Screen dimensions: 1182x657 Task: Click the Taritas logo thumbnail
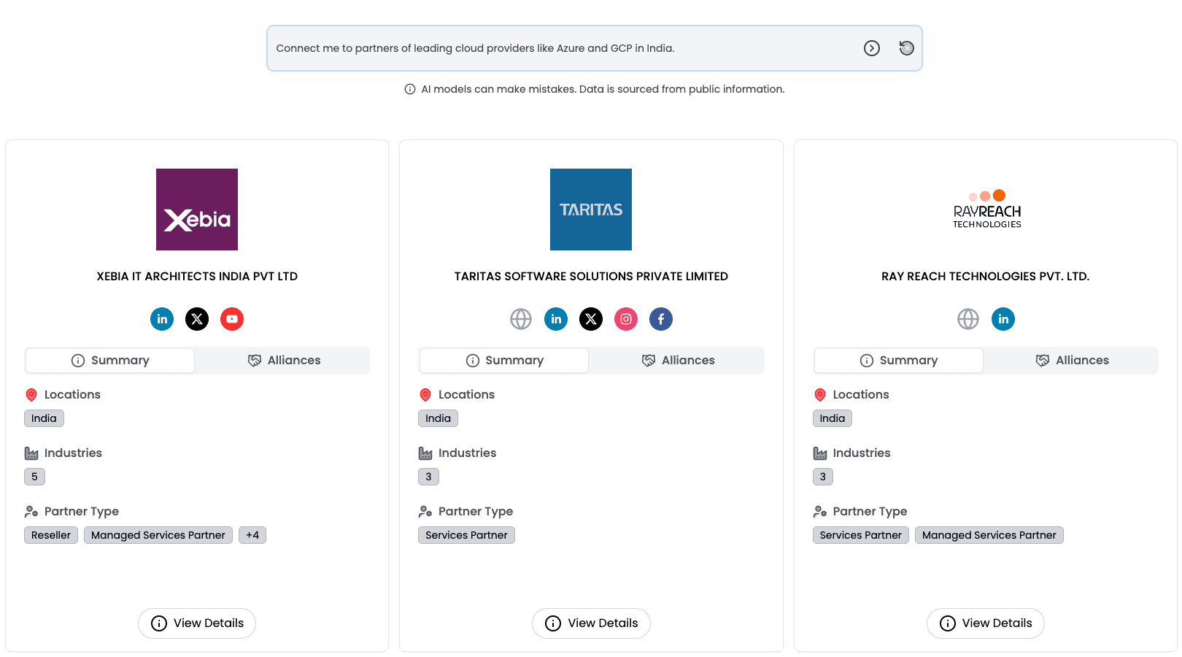tap(591, 210)
